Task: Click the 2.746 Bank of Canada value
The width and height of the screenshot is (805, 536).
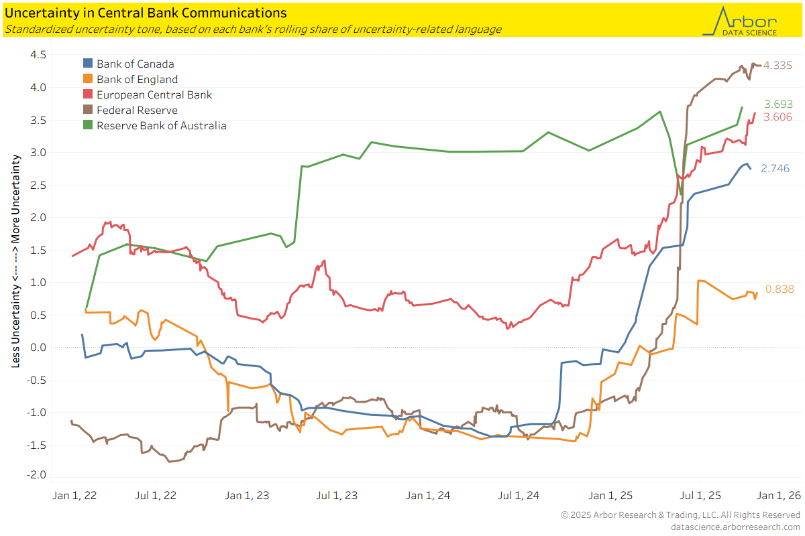Action: (x=774, y=170)
